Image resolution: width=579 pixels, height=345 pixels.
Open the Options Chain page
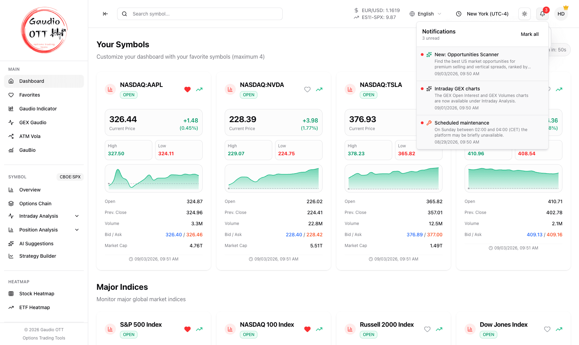coord(44,204)
